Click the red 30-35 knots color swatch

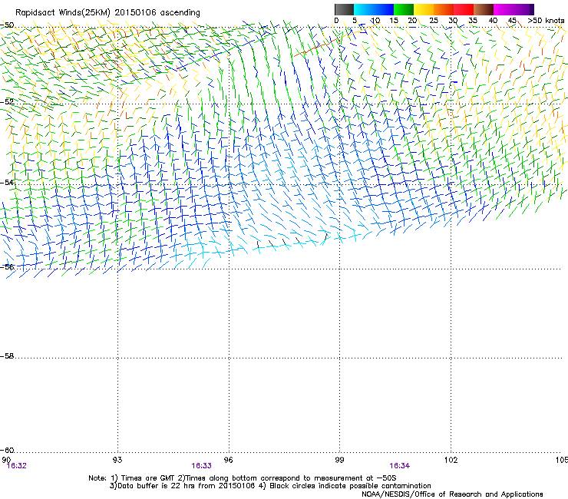pyautogui.click(x=464, y=9)
